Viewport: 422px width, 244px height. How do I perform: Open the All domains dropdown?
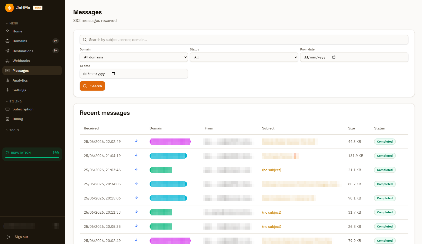tap(134, 57)
